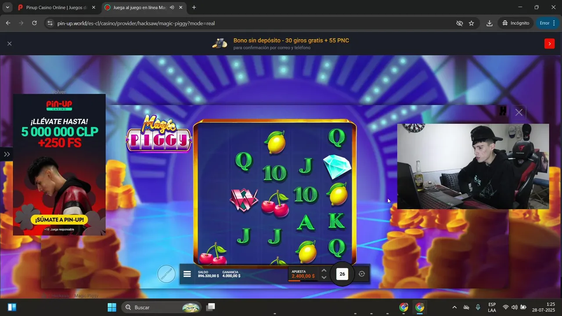
Task: Open Task View on the taskbar
Action: tap(211, 307)
